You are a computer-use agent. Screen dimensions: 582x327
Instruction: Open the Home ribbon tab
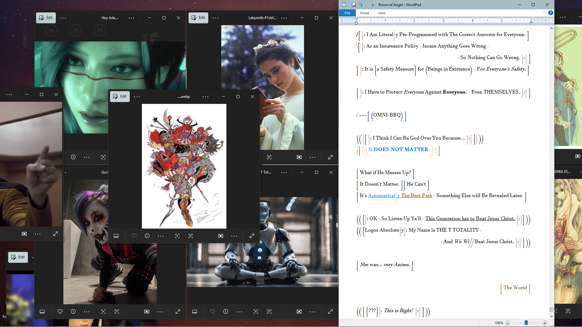click(364, 13)
